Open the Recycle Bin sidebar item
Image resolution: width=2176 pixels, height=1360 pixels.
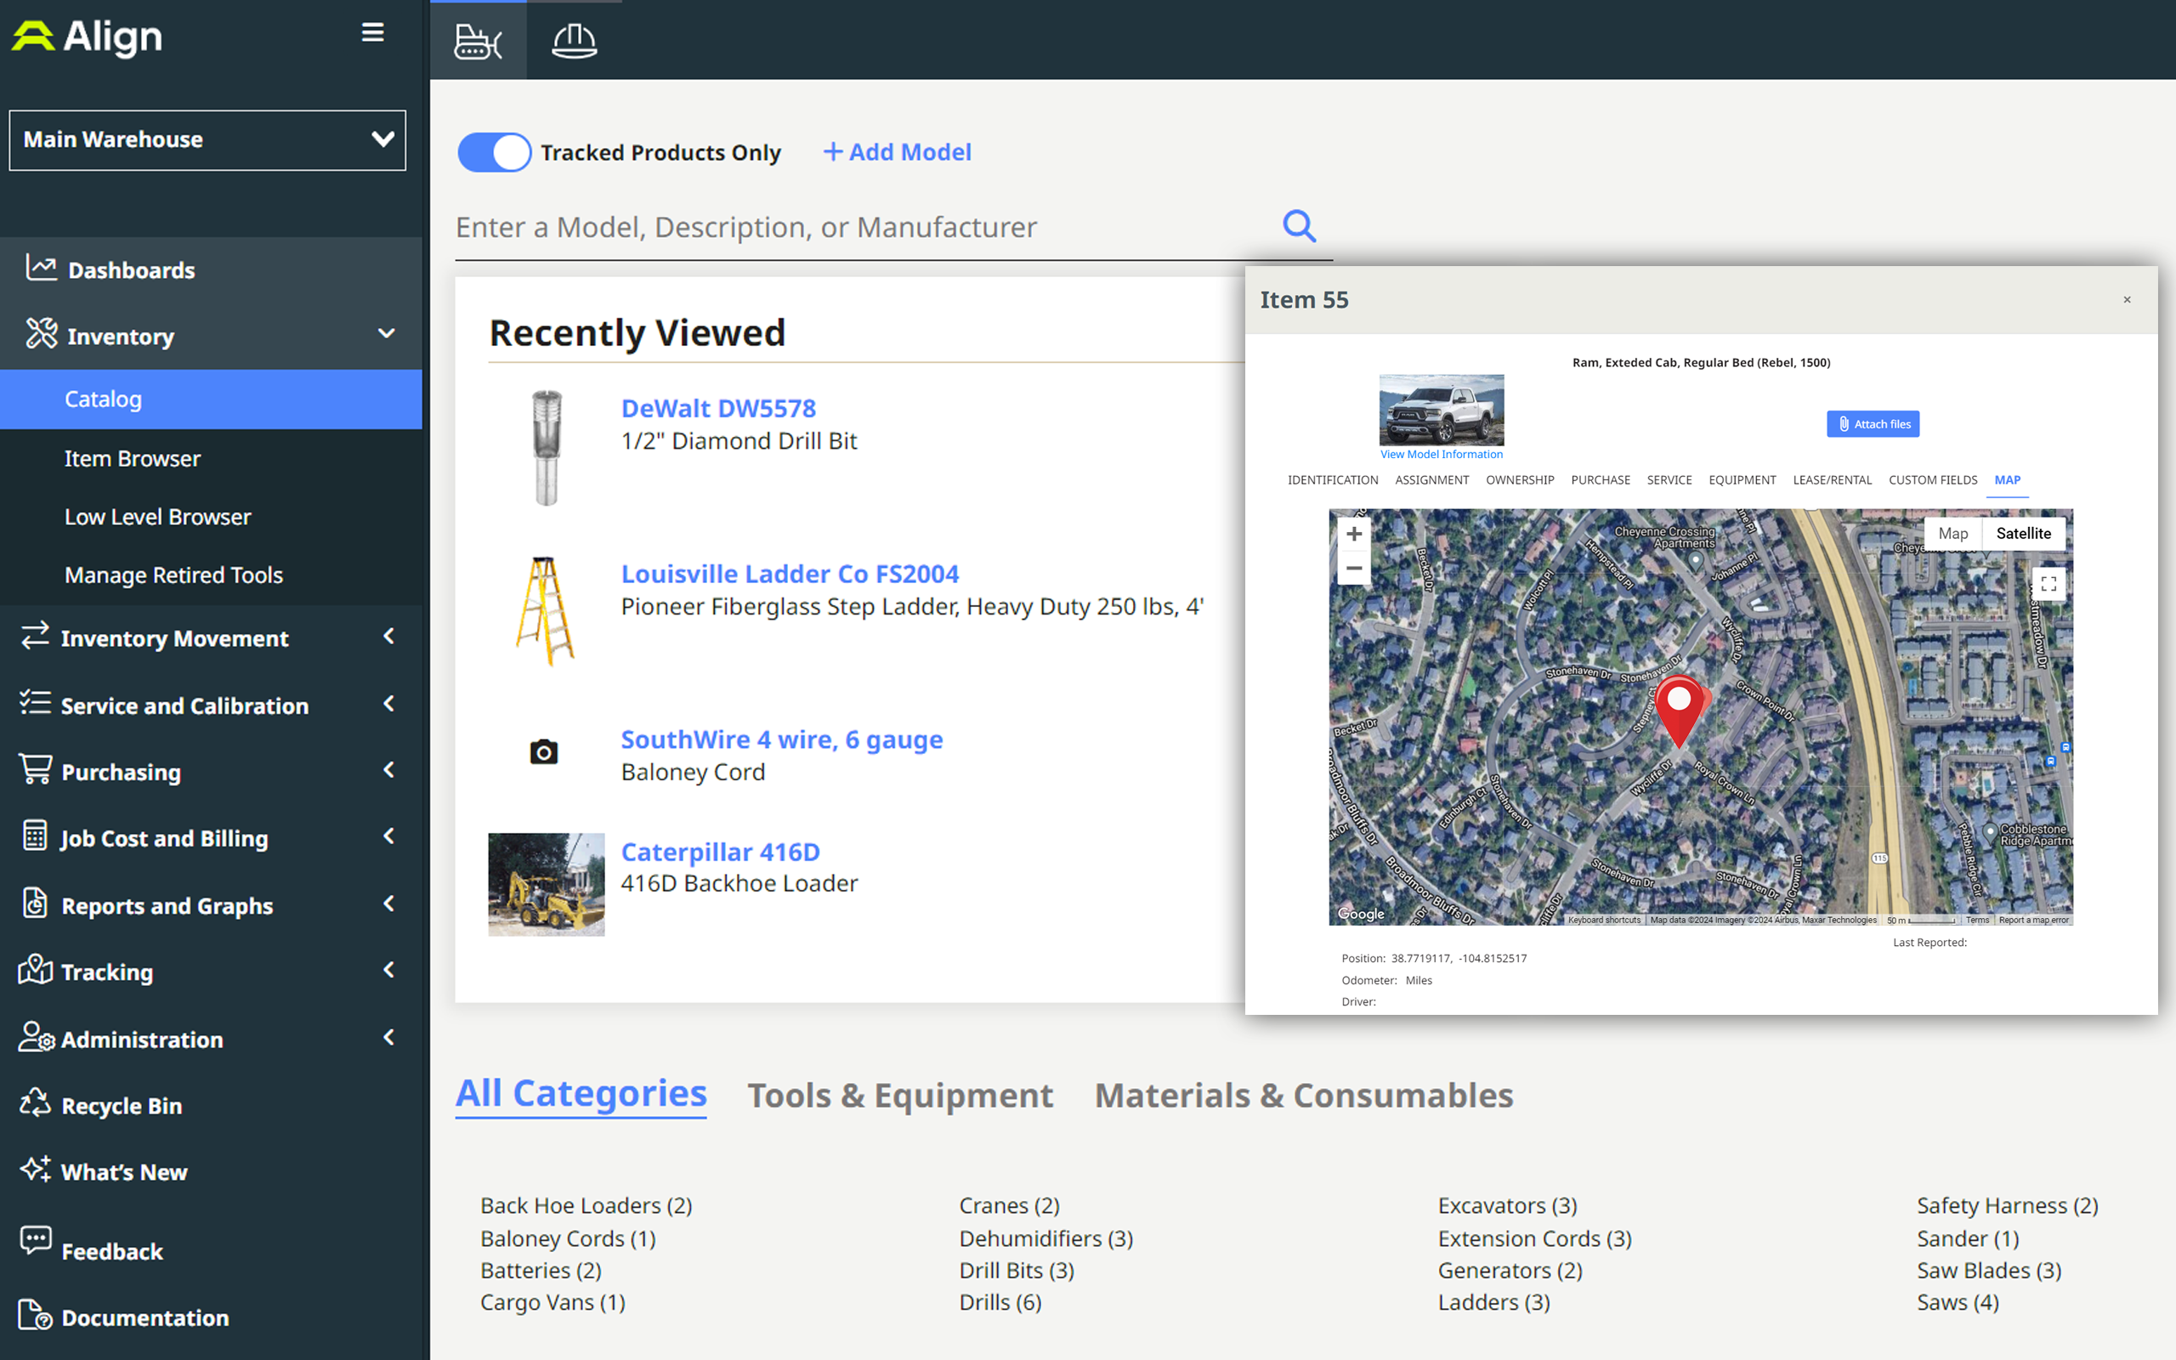pyautogui.click(x=122, y=1106)
